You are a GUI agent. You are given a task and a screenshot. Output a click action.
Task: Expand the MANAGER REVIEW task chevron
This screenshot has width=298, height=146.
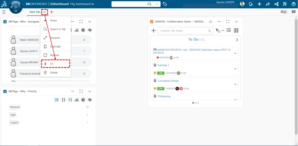click(x=235, y=53)
